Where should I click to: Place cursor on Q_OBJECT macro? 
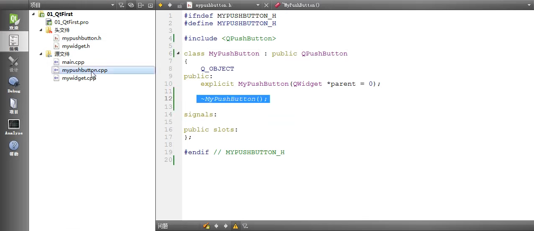(217, 68)
